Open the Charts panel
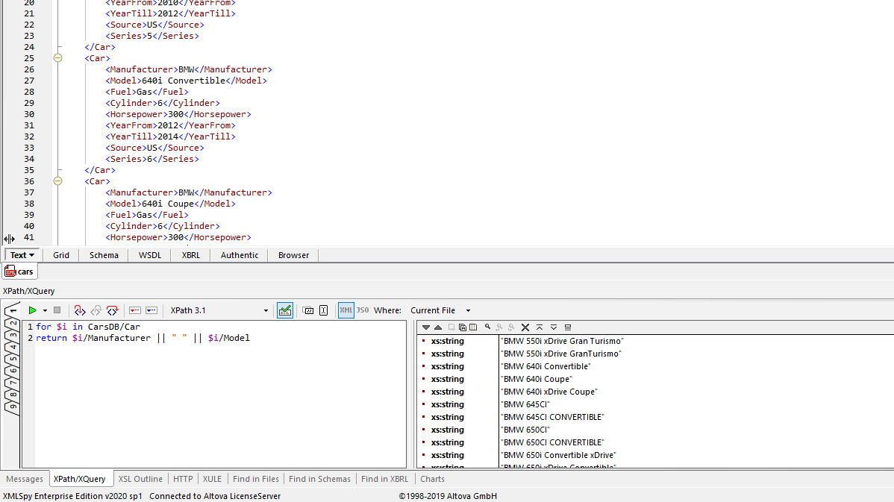Viewport: 894px width, 502px height. click(x=432, y=479)
